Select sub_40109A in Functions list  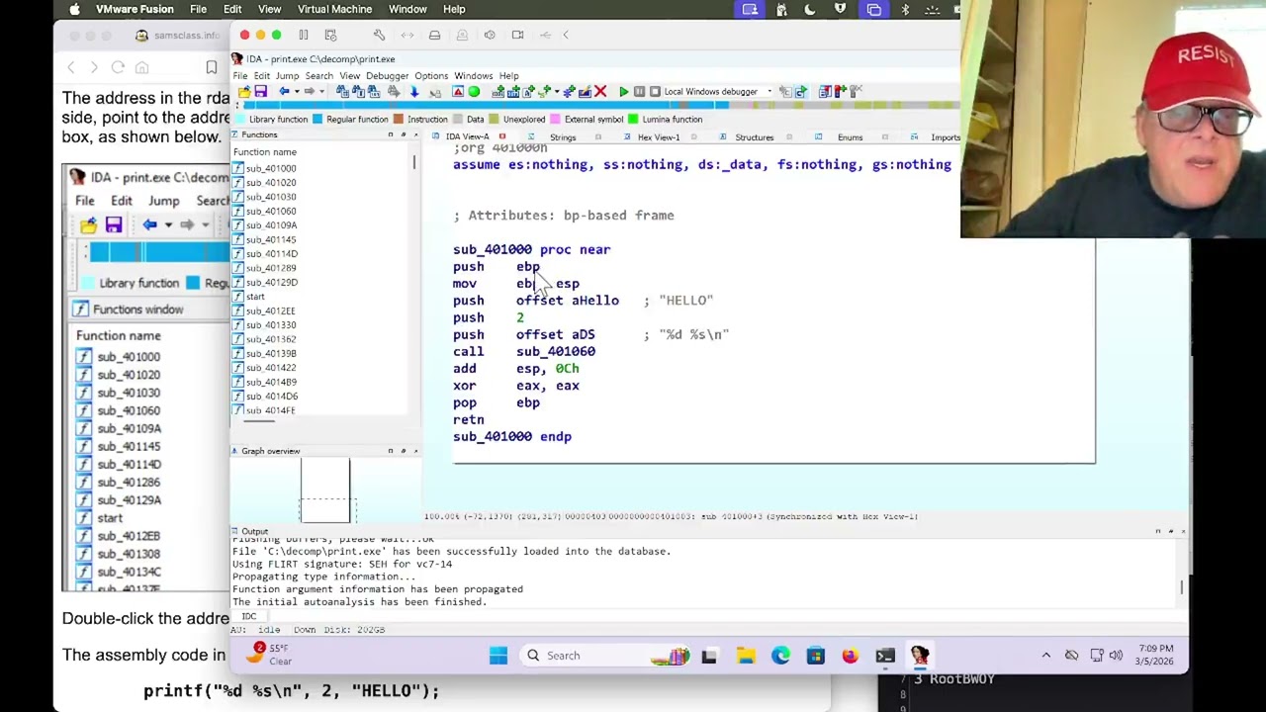click(x=271, y=224)
